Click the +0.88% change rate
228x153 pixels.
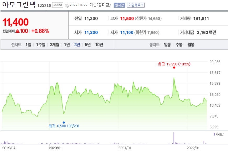pos(40,31)
